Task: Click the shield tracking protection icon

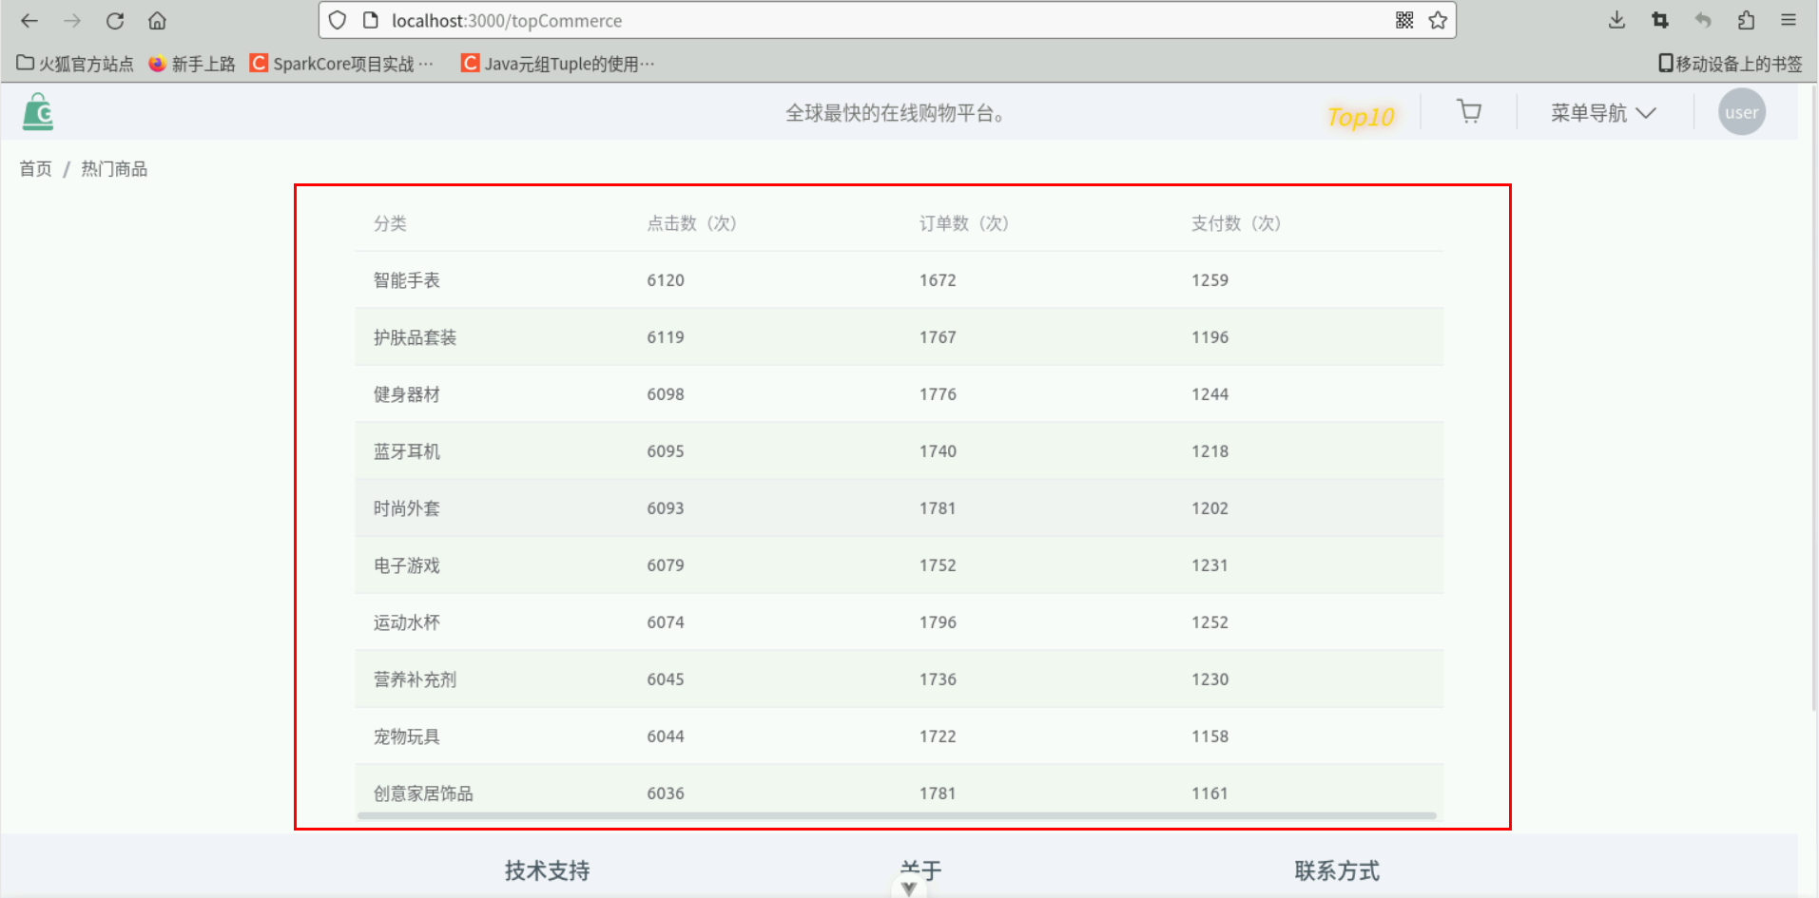Action: coord(338,20)
